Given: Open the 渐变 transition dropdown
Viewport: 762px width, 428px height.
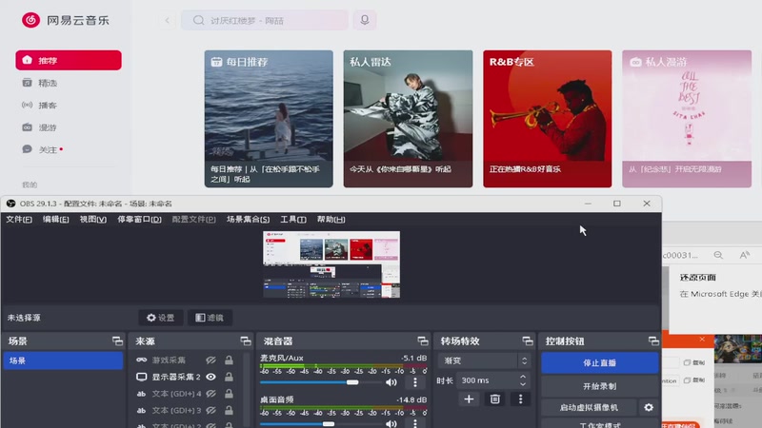Looking at the screenshot, I should pos(484,360).
